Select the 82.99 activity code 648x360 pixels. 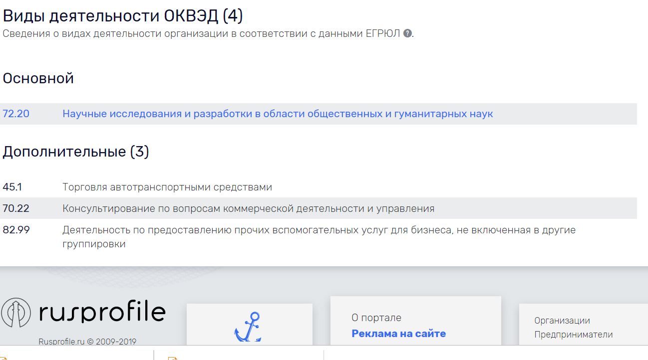(x=16, y=230)
